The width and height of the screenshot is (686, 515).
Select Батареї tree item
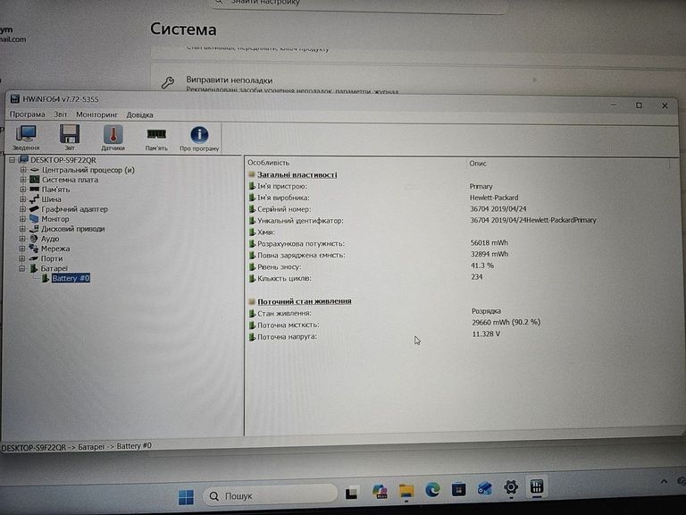(x=54, y=268)
